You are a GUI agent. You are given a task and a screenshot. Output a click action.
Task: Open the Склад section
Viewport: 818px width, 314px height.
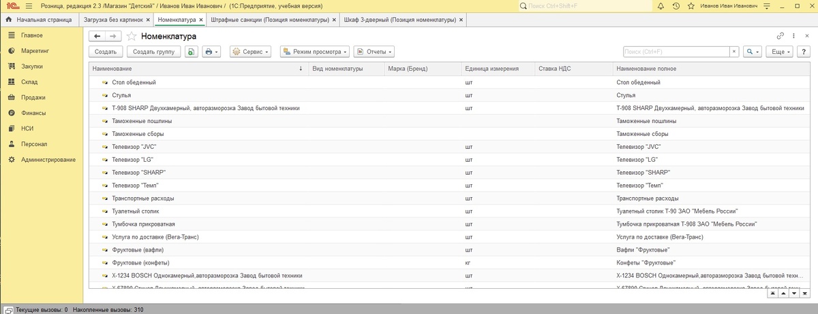[42, 82]
